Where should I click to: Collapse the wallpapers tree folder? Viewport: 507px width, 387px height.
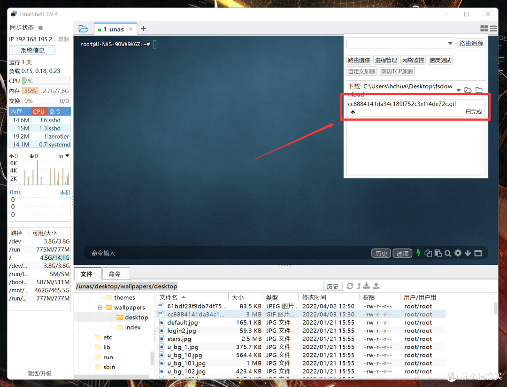(x=100, y=308)
